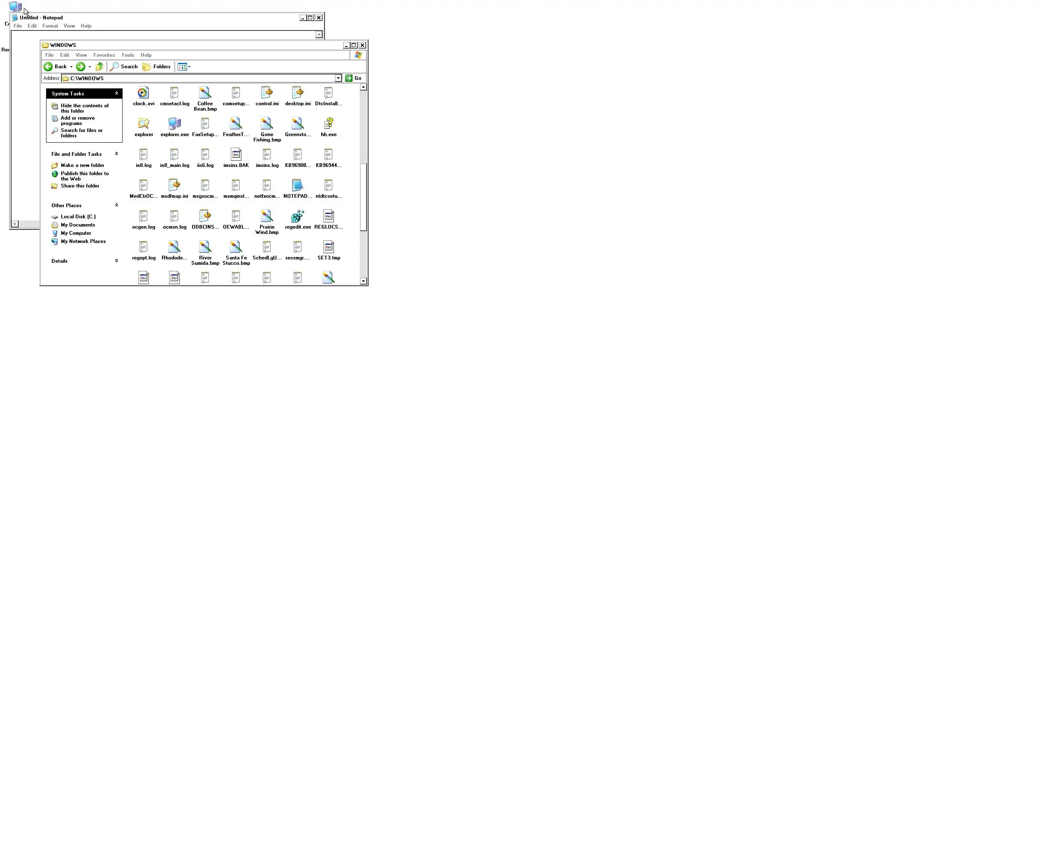Screen dimensions: 1053x842
Task: Click Make a new folder link
Action: point(82,165)
